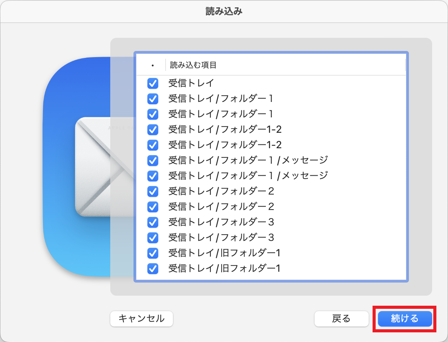Cancel the import with キャンセル

(142, 318)
